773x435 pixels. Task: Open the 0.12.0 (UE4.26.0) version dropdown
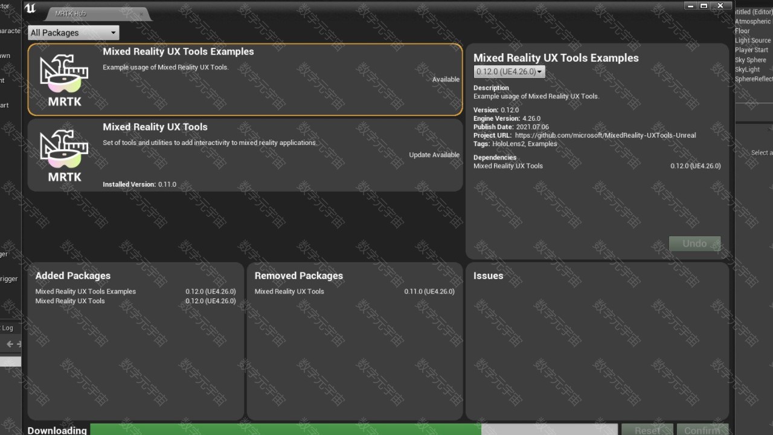(x=509, y=72)
